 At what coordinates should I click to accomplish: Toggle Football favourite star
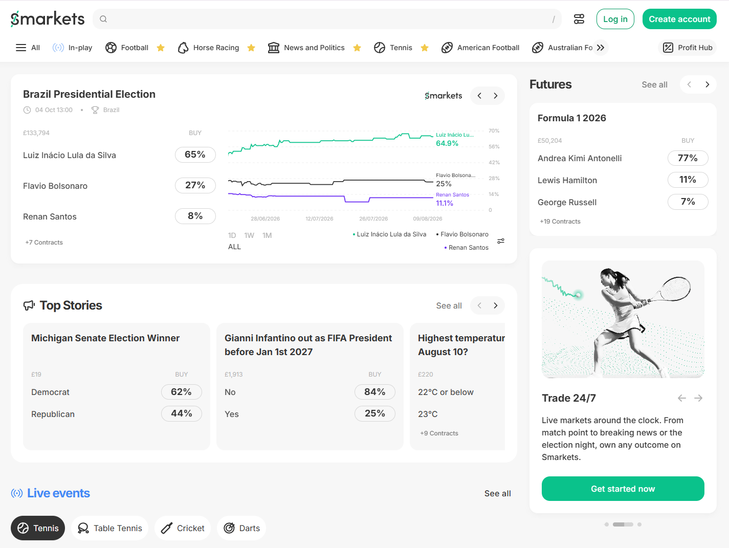161,48
